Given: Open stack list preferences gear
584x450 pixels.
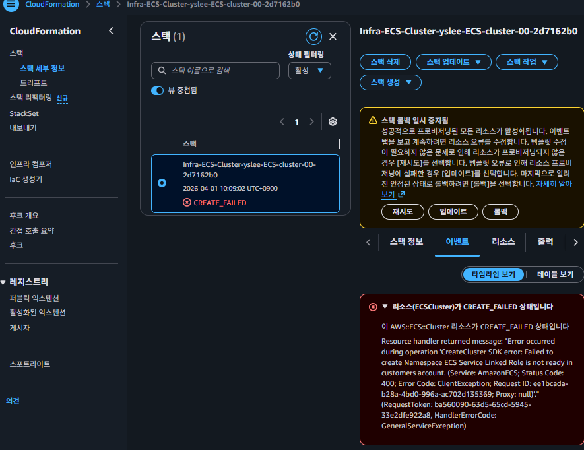Looking at the screenshot, I should 333,122.
